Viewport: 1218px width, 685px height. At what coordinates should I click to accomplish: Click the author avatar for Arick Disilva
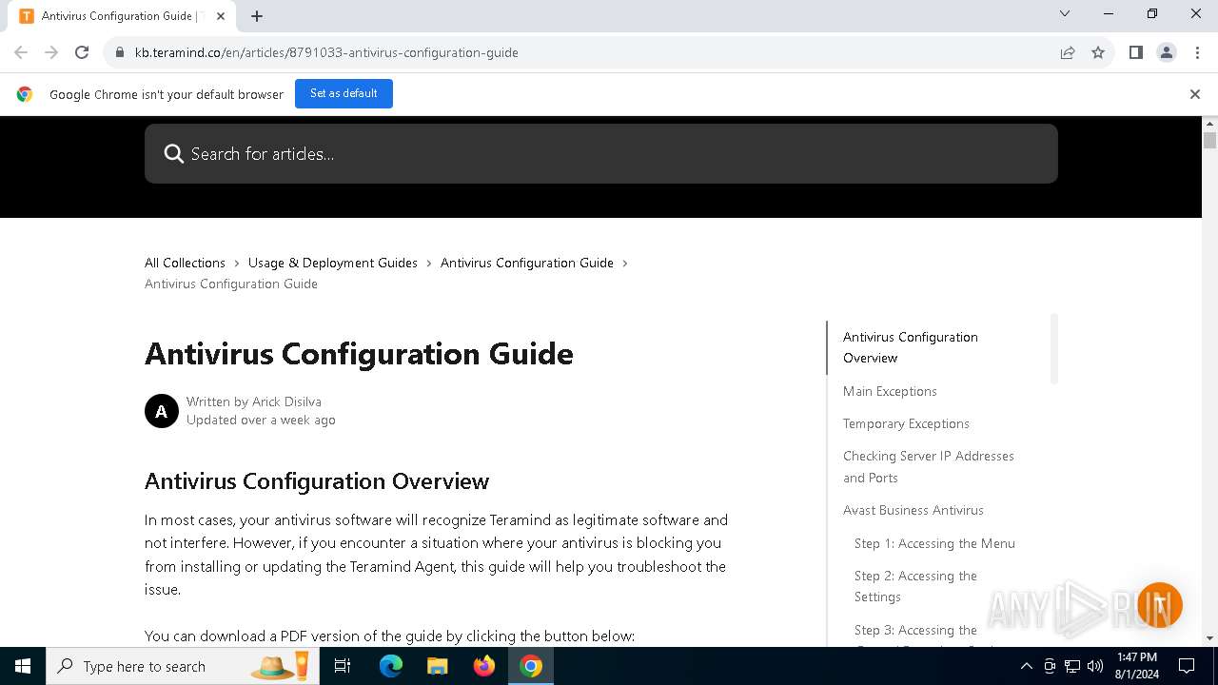[x=162, y=411]
